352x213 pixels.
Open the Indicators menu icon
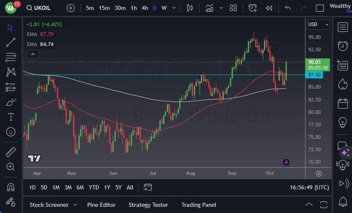point(209,8)
